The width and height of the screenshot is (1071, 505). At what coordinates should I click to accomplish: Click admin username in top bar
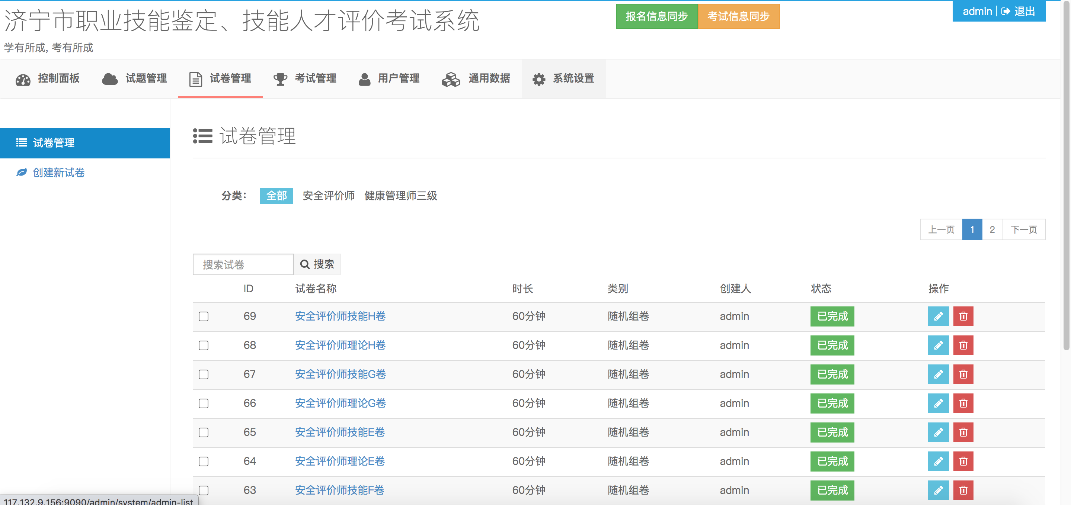(x=977, y=11)
